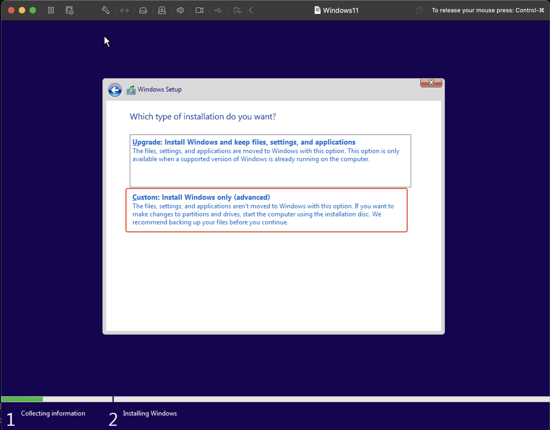Open the shared folders icon
550x430 pixels.
click(x=237, y=10)
